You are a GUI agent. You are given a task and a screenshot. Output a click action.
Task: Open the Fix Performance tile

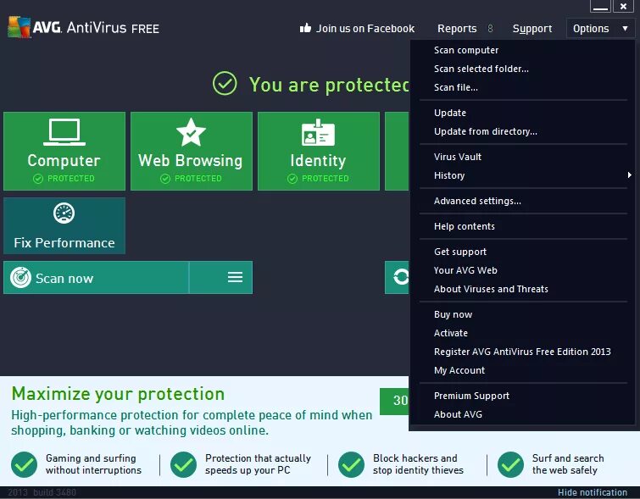(x=64, y=226)
